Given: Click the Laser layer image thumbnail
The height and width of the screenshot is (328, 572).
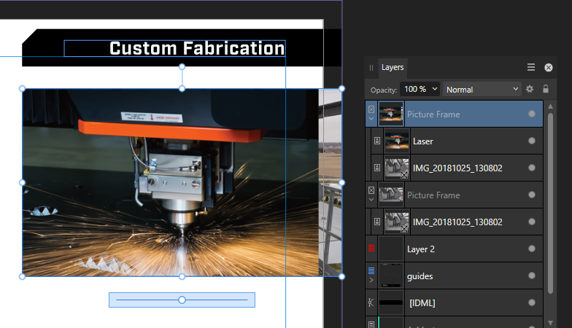Looking at the screenshot, I should point(396,141).
